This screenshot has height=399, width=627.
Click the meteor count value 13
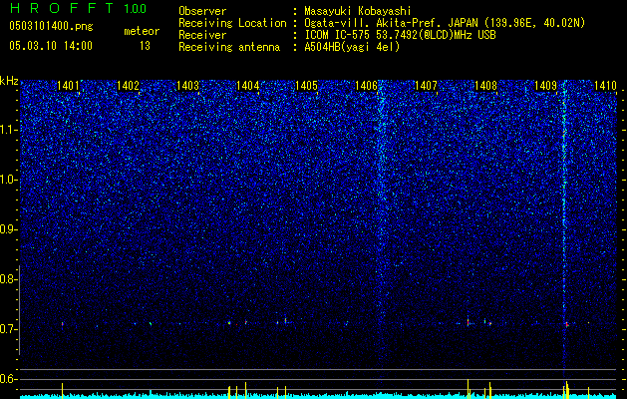(145, 46)
